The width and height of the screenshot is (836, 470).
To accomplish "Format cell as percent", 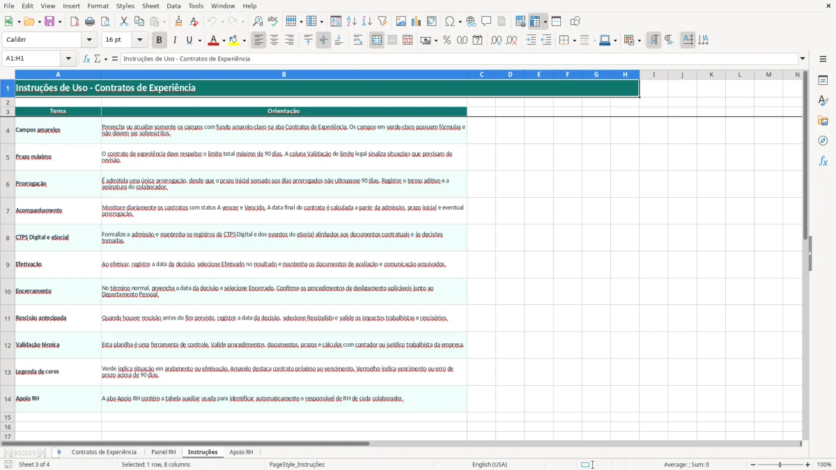I will pyautogui.click(x=447, y=40).
